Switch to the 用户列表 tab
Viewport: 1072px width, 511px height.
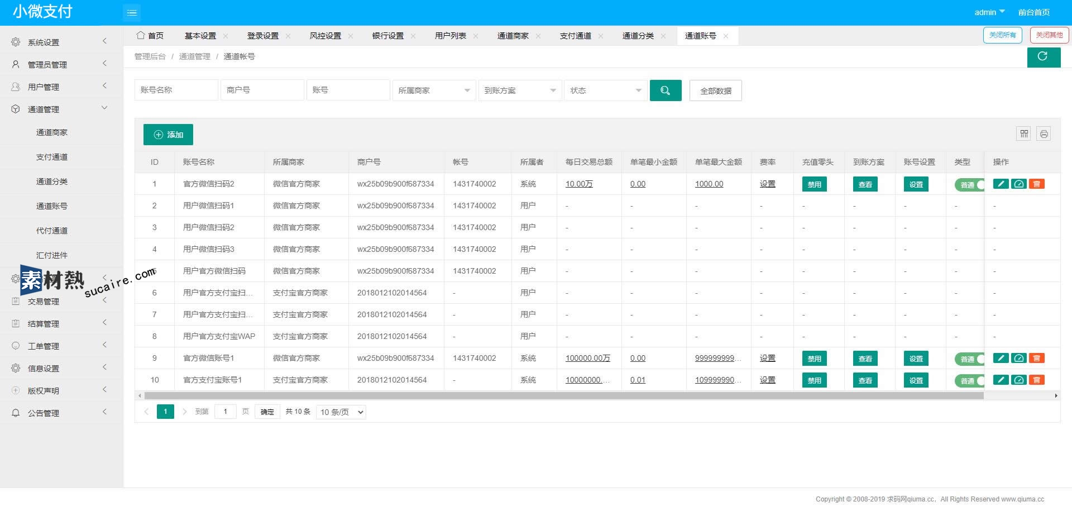[x=450, y=36]
